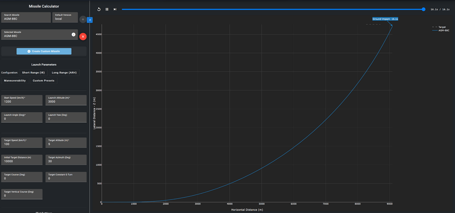Image resolution: width=455 pixels, height=213 pixels.
Task: Click the Ground Impact 16.1s annotation
Action: [385, 19]
